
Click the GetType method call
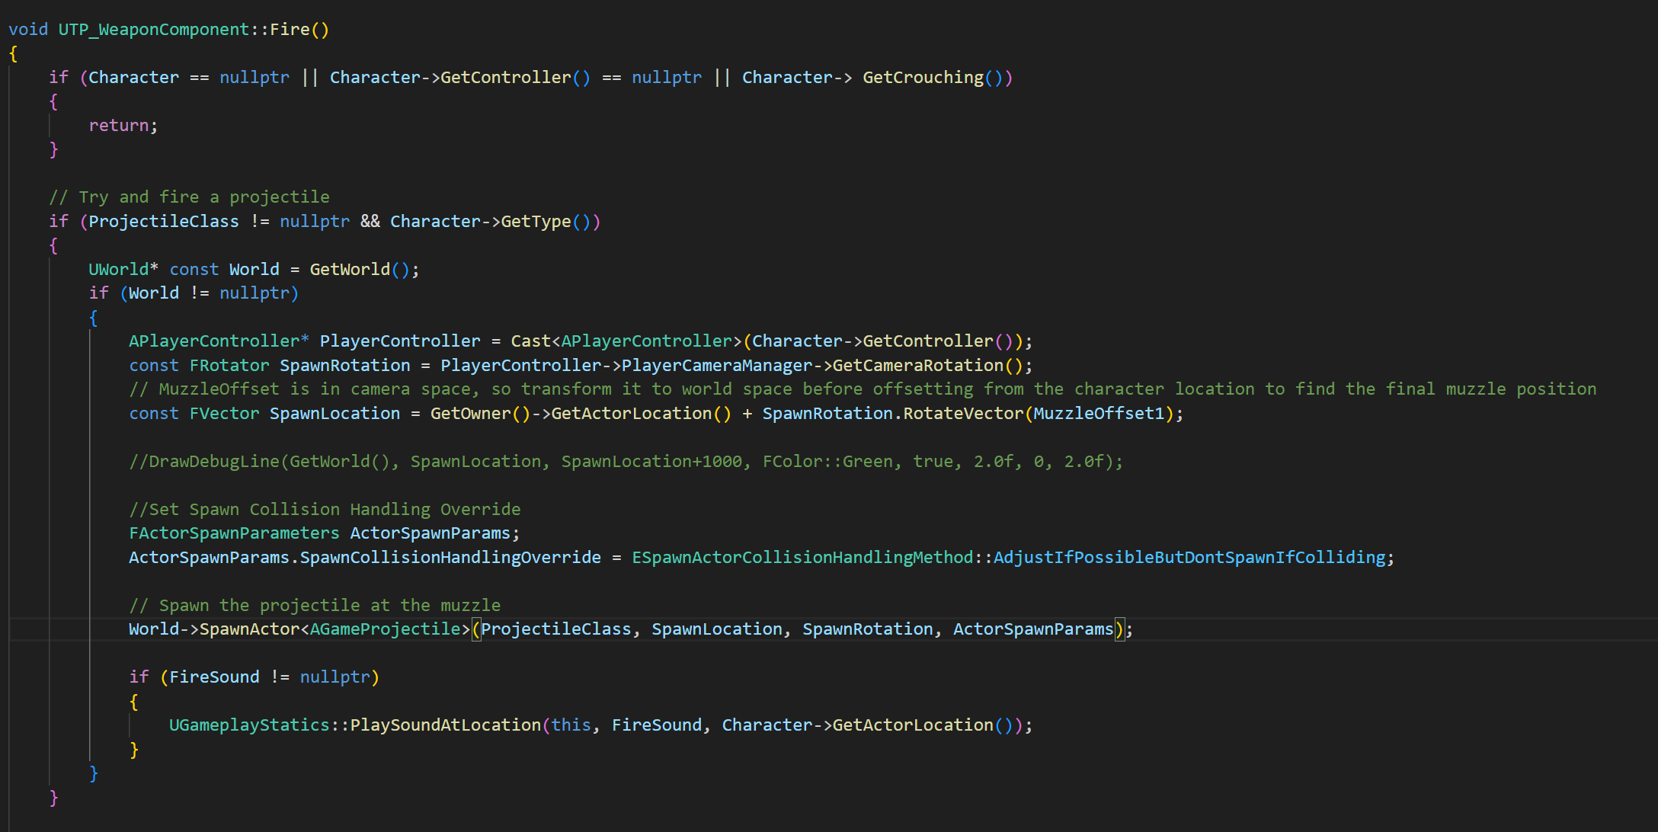click(x=535, y=222)
